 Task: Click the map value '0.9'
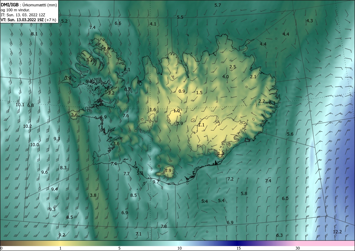182,91
